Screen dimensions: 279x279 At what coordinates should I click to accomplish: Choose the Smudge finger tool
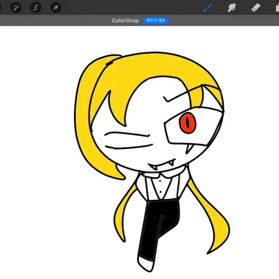(232, 7)
